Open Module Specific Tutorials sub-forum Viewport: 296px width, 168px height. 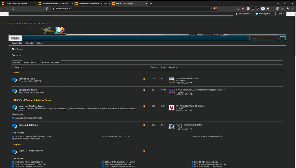click(209, 136)
